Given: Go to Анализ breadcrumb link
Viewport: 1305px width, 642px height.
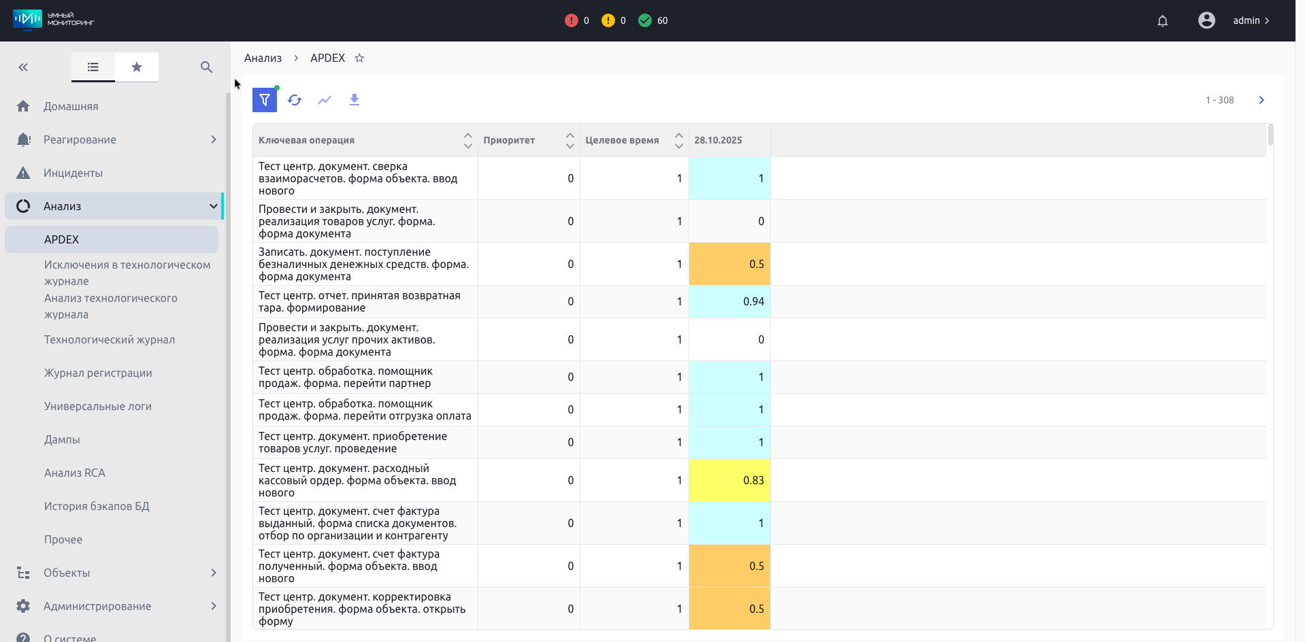Looking at the screenshot, I should point(263,58).
